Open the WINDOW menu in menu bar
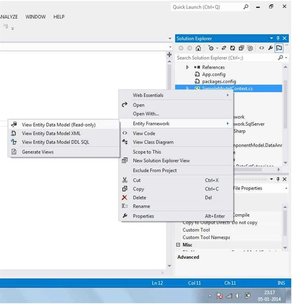292x304 pixels. click(36, 17)
